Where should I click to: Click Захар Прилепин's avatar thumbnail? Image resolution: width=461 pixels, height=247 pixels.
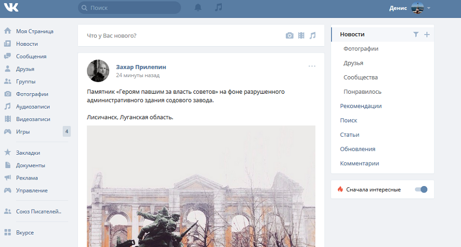[98, 71]
